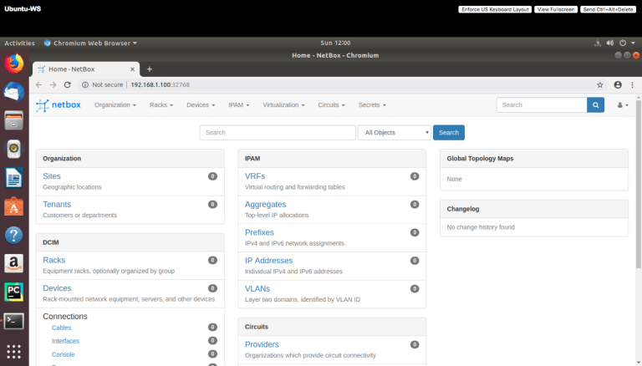Expand the Secrets menu
642x366 pixels.
tap(372, 104)
